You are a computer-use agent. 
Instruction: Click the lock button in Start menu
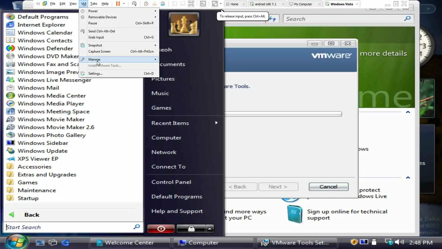coord(191,229)
